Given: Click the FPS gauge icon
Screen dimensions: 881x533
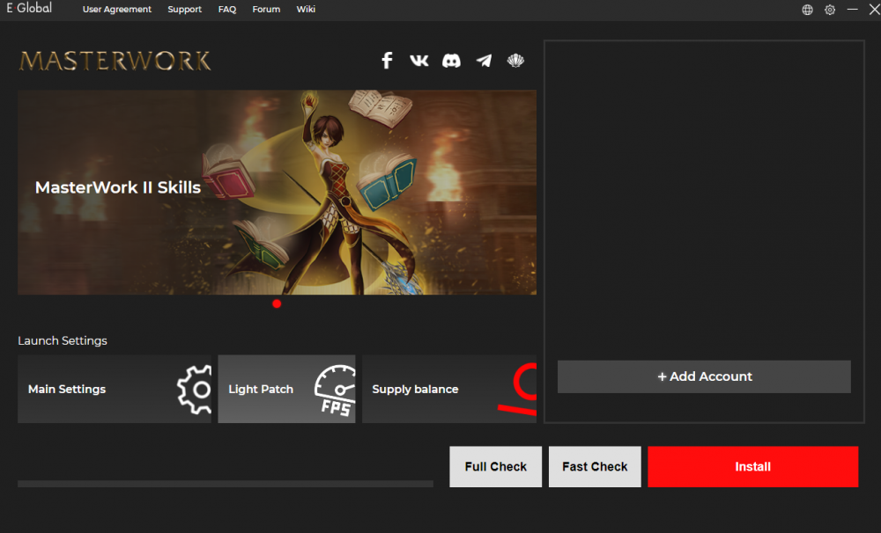Looking at the screenshot, I should click(334, 390).
